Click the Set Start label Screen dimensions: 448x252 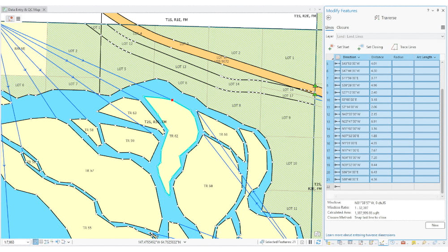[343, 47]
